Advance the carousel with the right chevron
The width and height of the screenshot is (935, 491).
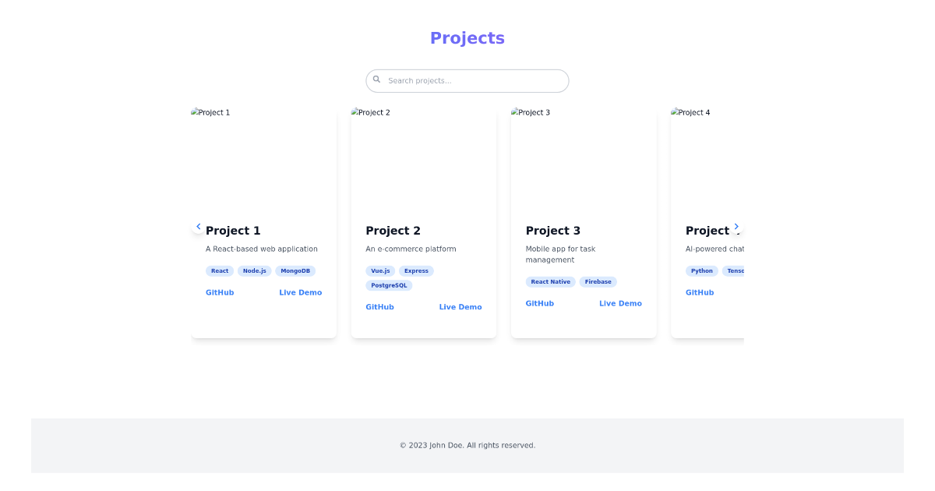[736, 226]
